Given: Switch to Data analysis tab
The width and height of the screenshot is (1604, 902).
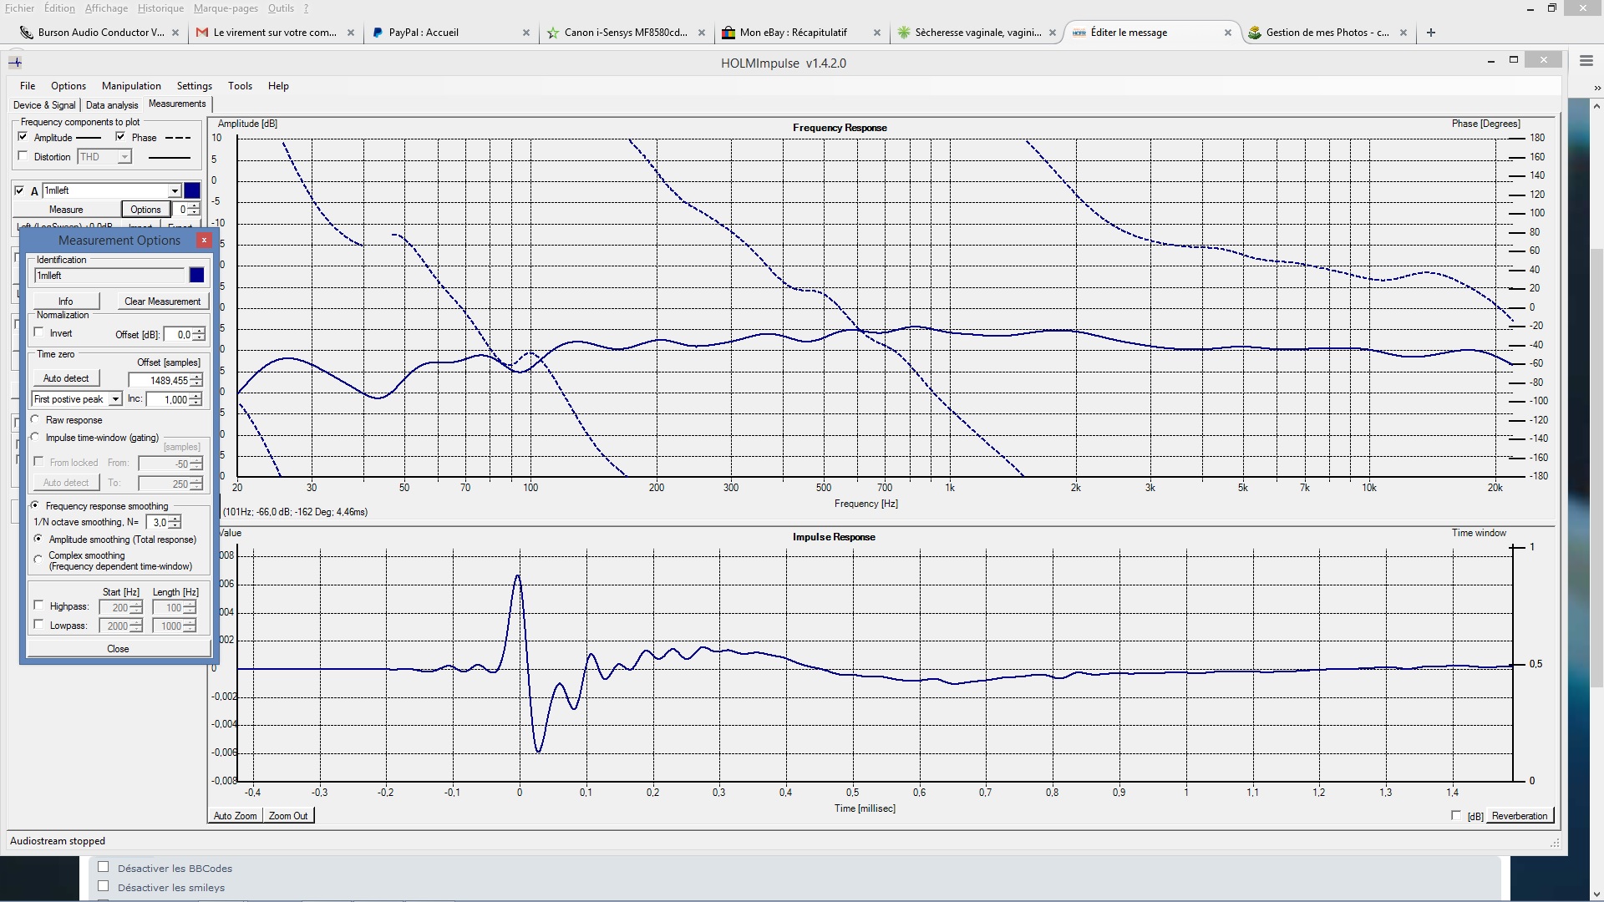Looking at the screenshot, I should (x=112, y=105).
